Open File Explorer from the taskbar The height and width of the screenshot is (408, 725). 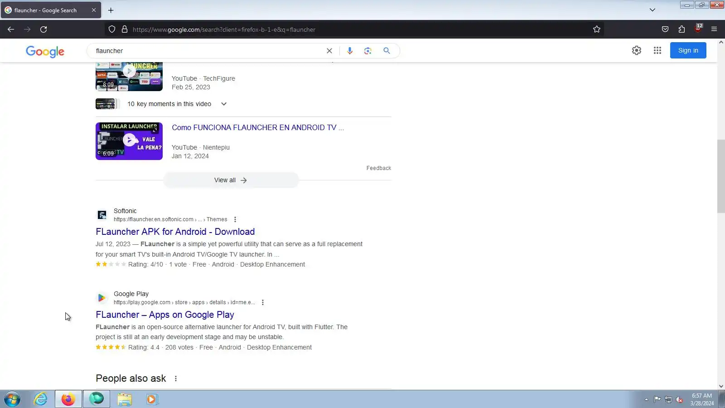click(125, 399)
